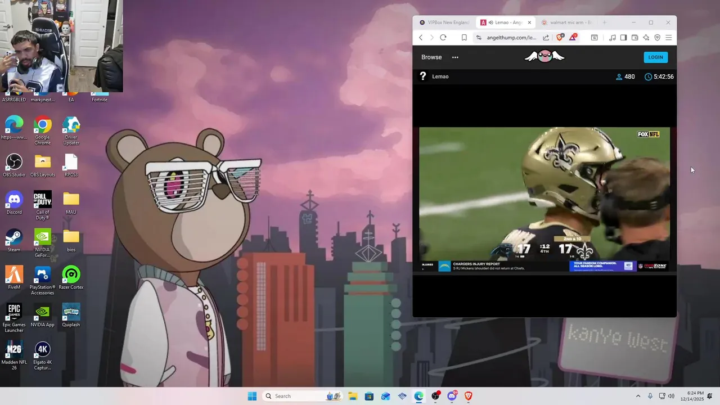Open the RPCS3 desktop file
The image size is (720, 405).
71,165
